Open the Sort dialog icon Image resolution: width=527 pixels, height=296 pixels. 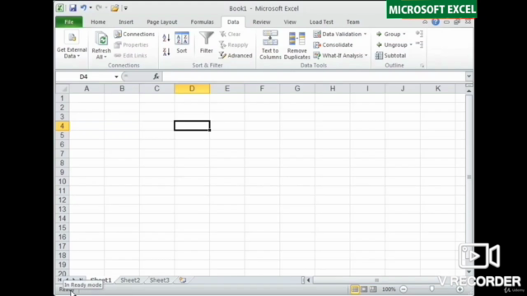[x=181, y=39]
